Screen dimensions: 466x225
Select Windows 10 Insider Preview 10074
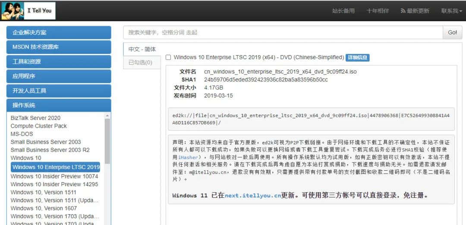coord(54,176)
